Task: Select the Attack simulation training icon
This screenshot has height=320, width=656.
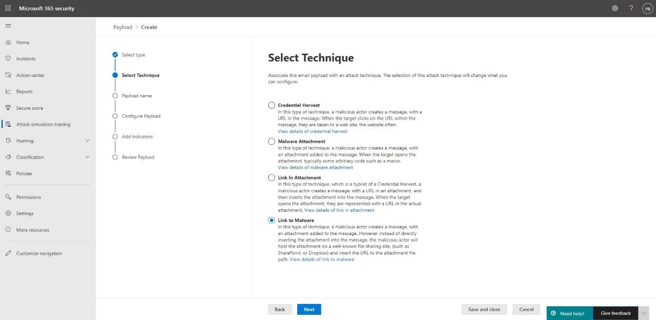Action: point(9,124)
